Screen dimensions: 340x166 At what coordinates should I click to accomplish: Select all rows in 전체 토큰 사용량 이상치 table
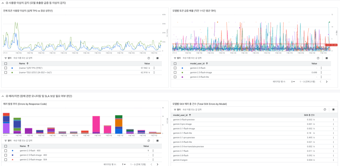click(x=6, y=64)
